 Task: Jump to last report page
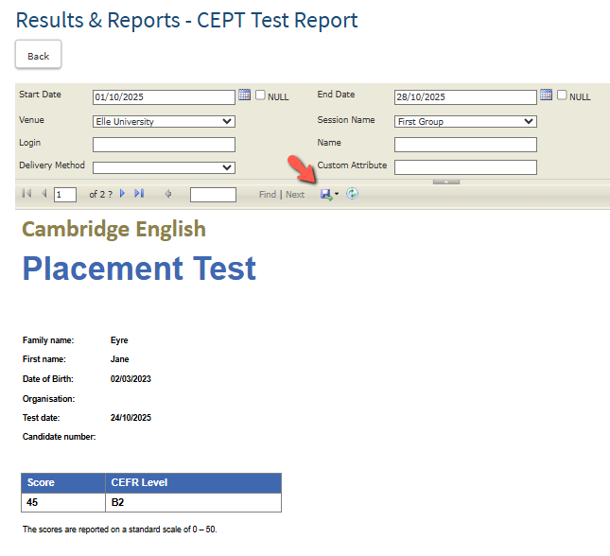pos(139,194)
